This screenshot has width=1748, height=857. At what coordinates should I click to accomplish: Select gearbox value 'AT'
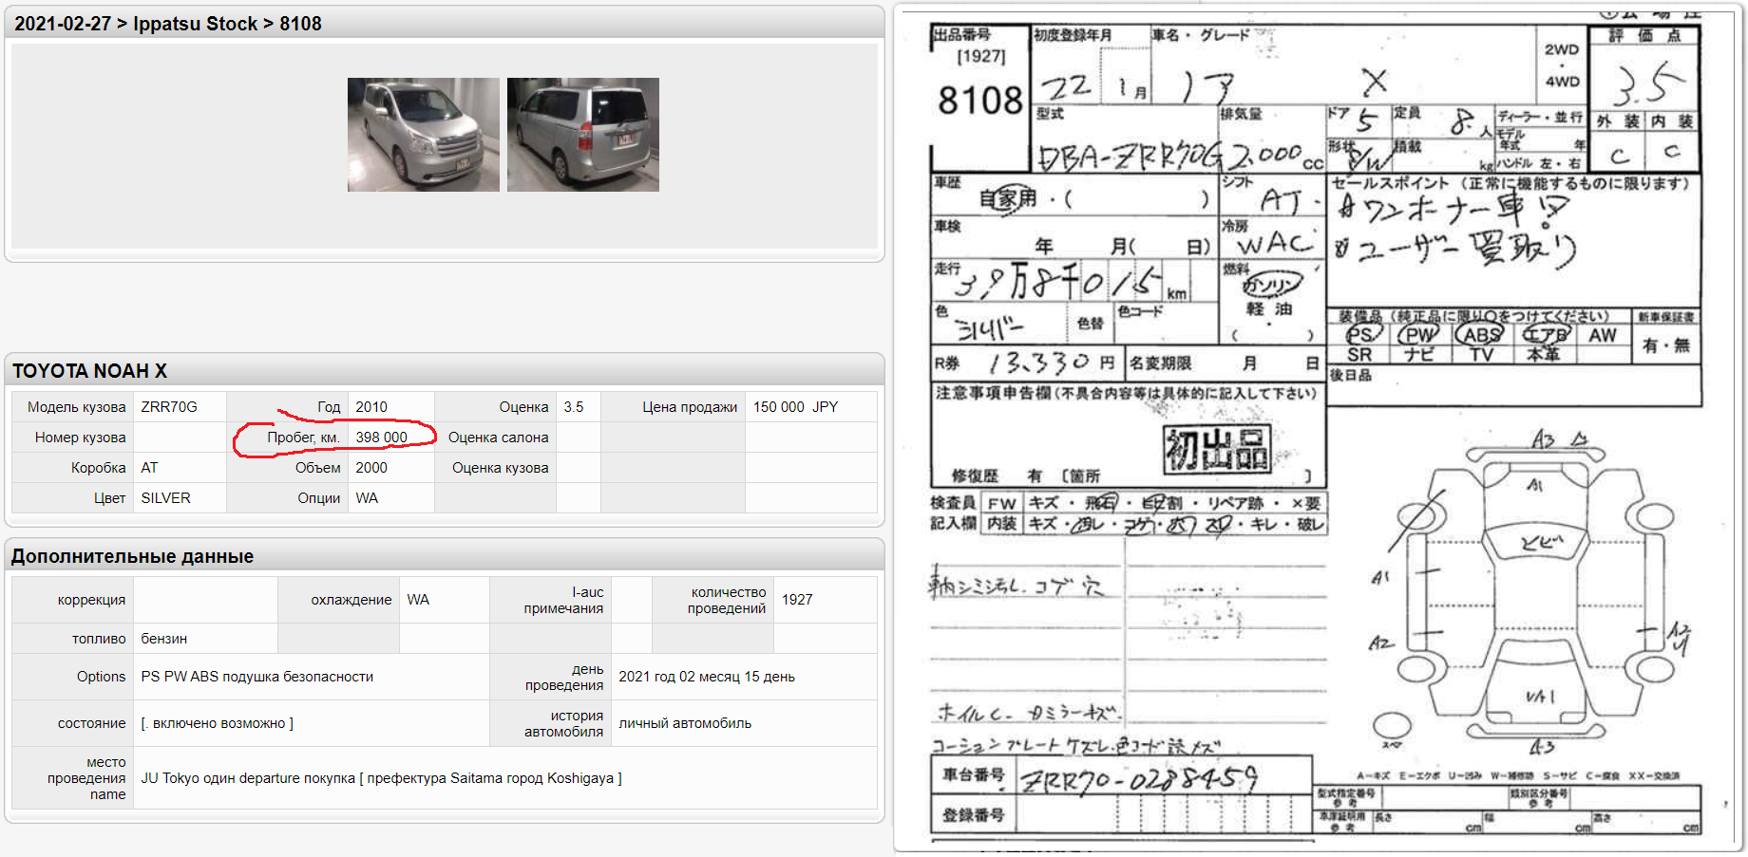(x=149, y=468)
